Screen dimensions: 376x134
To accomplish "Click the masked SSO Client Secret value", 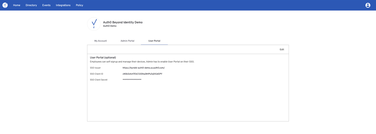I will (x=132, y=80).
